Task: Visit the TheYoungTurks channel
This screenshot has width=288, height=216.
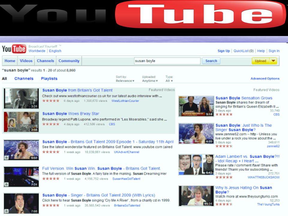Action: [x=268, y=204]
